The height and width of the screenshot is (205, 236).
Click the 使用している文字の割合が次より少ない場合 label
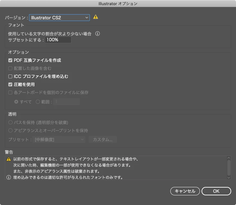coord(50,34)
